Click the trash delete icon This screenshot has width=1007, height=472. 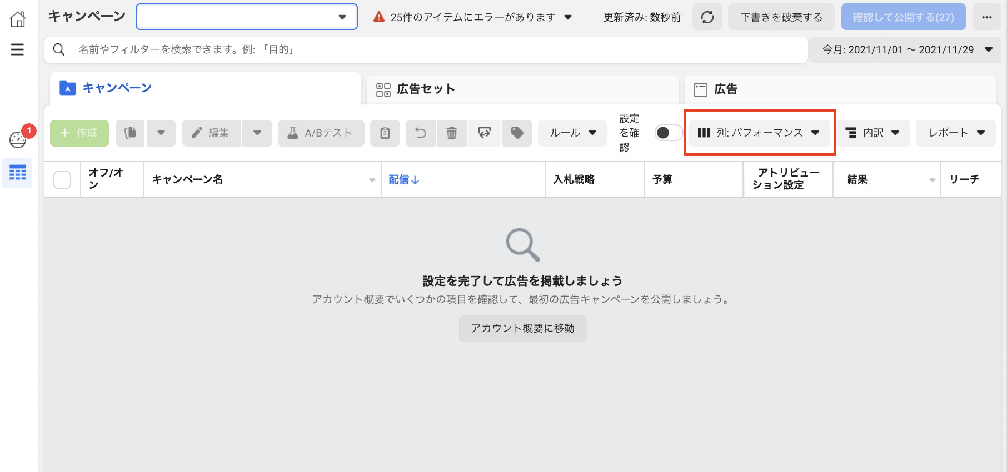[452, 133]
